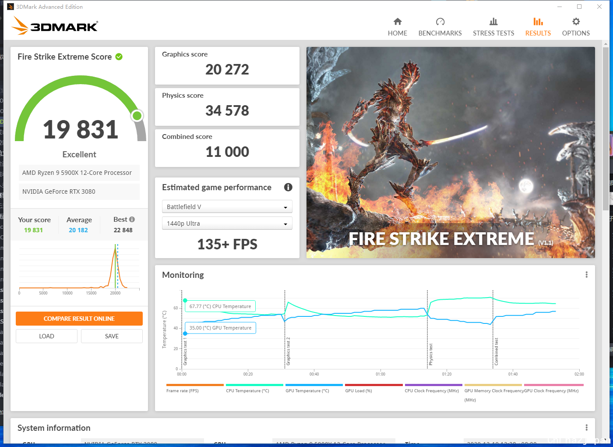
Task: Click the Combined test marker line
Action: (x=493, y=329)
